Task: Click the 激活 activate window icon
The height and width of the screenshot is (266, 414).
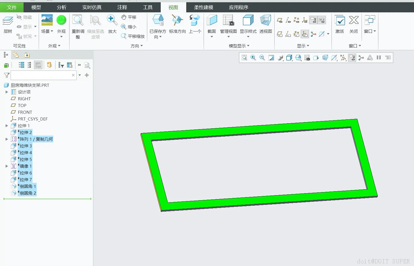Action: pyautogui.click(x=340, y=21)
